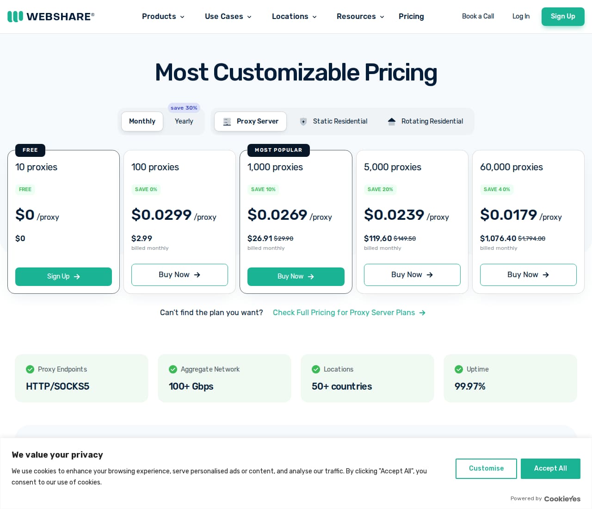
Task: Click the Rotating Residential house icon
Action: pos(392,121)
